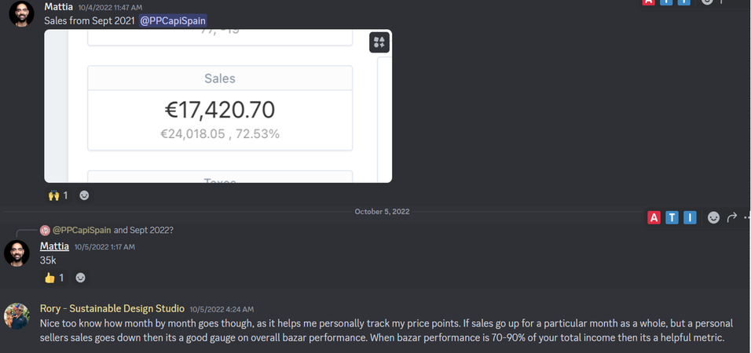The width and height of the screenshot is (751, 353).
Task: Open the More options ellipsis in the message toolbar
Action: point(747,217)
